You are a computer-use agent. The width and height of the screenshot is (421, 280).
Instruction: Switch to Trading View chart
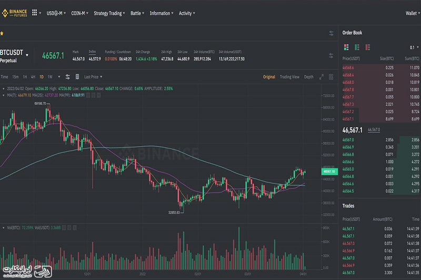click(289, 77)
